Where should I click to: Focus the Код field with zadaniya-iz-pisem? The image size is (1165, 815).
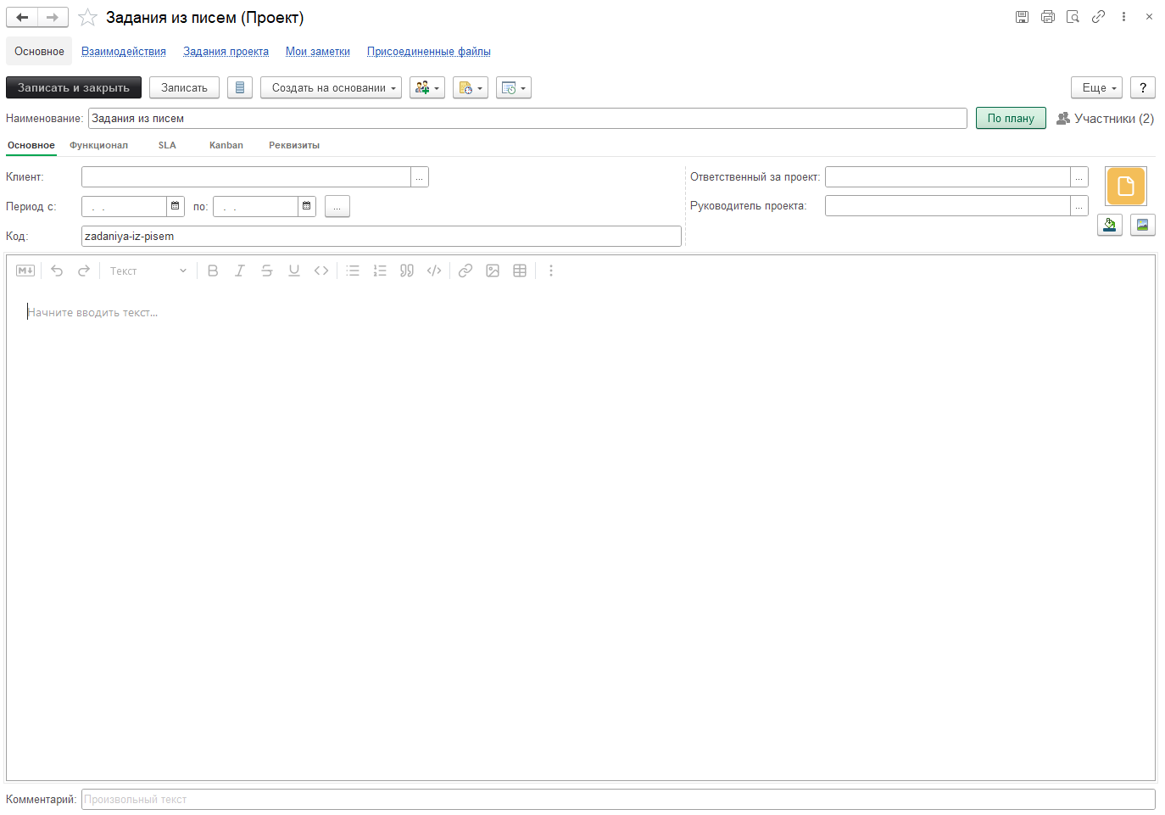coord(382,236)
